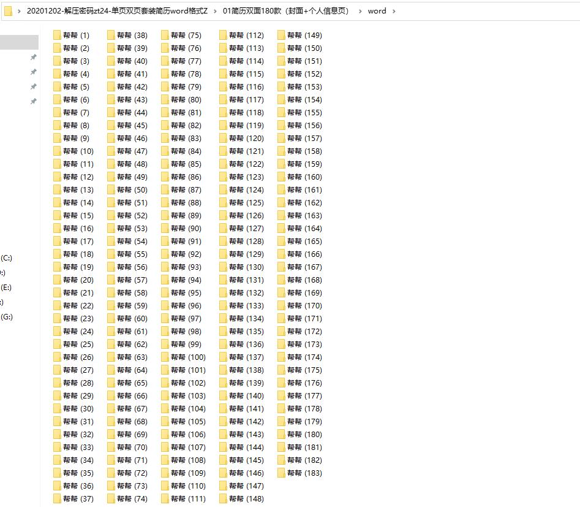This screenshot has height=507, width=580.
Task: Go to 20201202-解压密码zt24 breadcrumb folder
Action: point(117,11)
